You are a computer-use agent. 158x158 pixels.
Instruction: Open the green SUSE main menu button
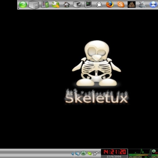click(23, 4)
